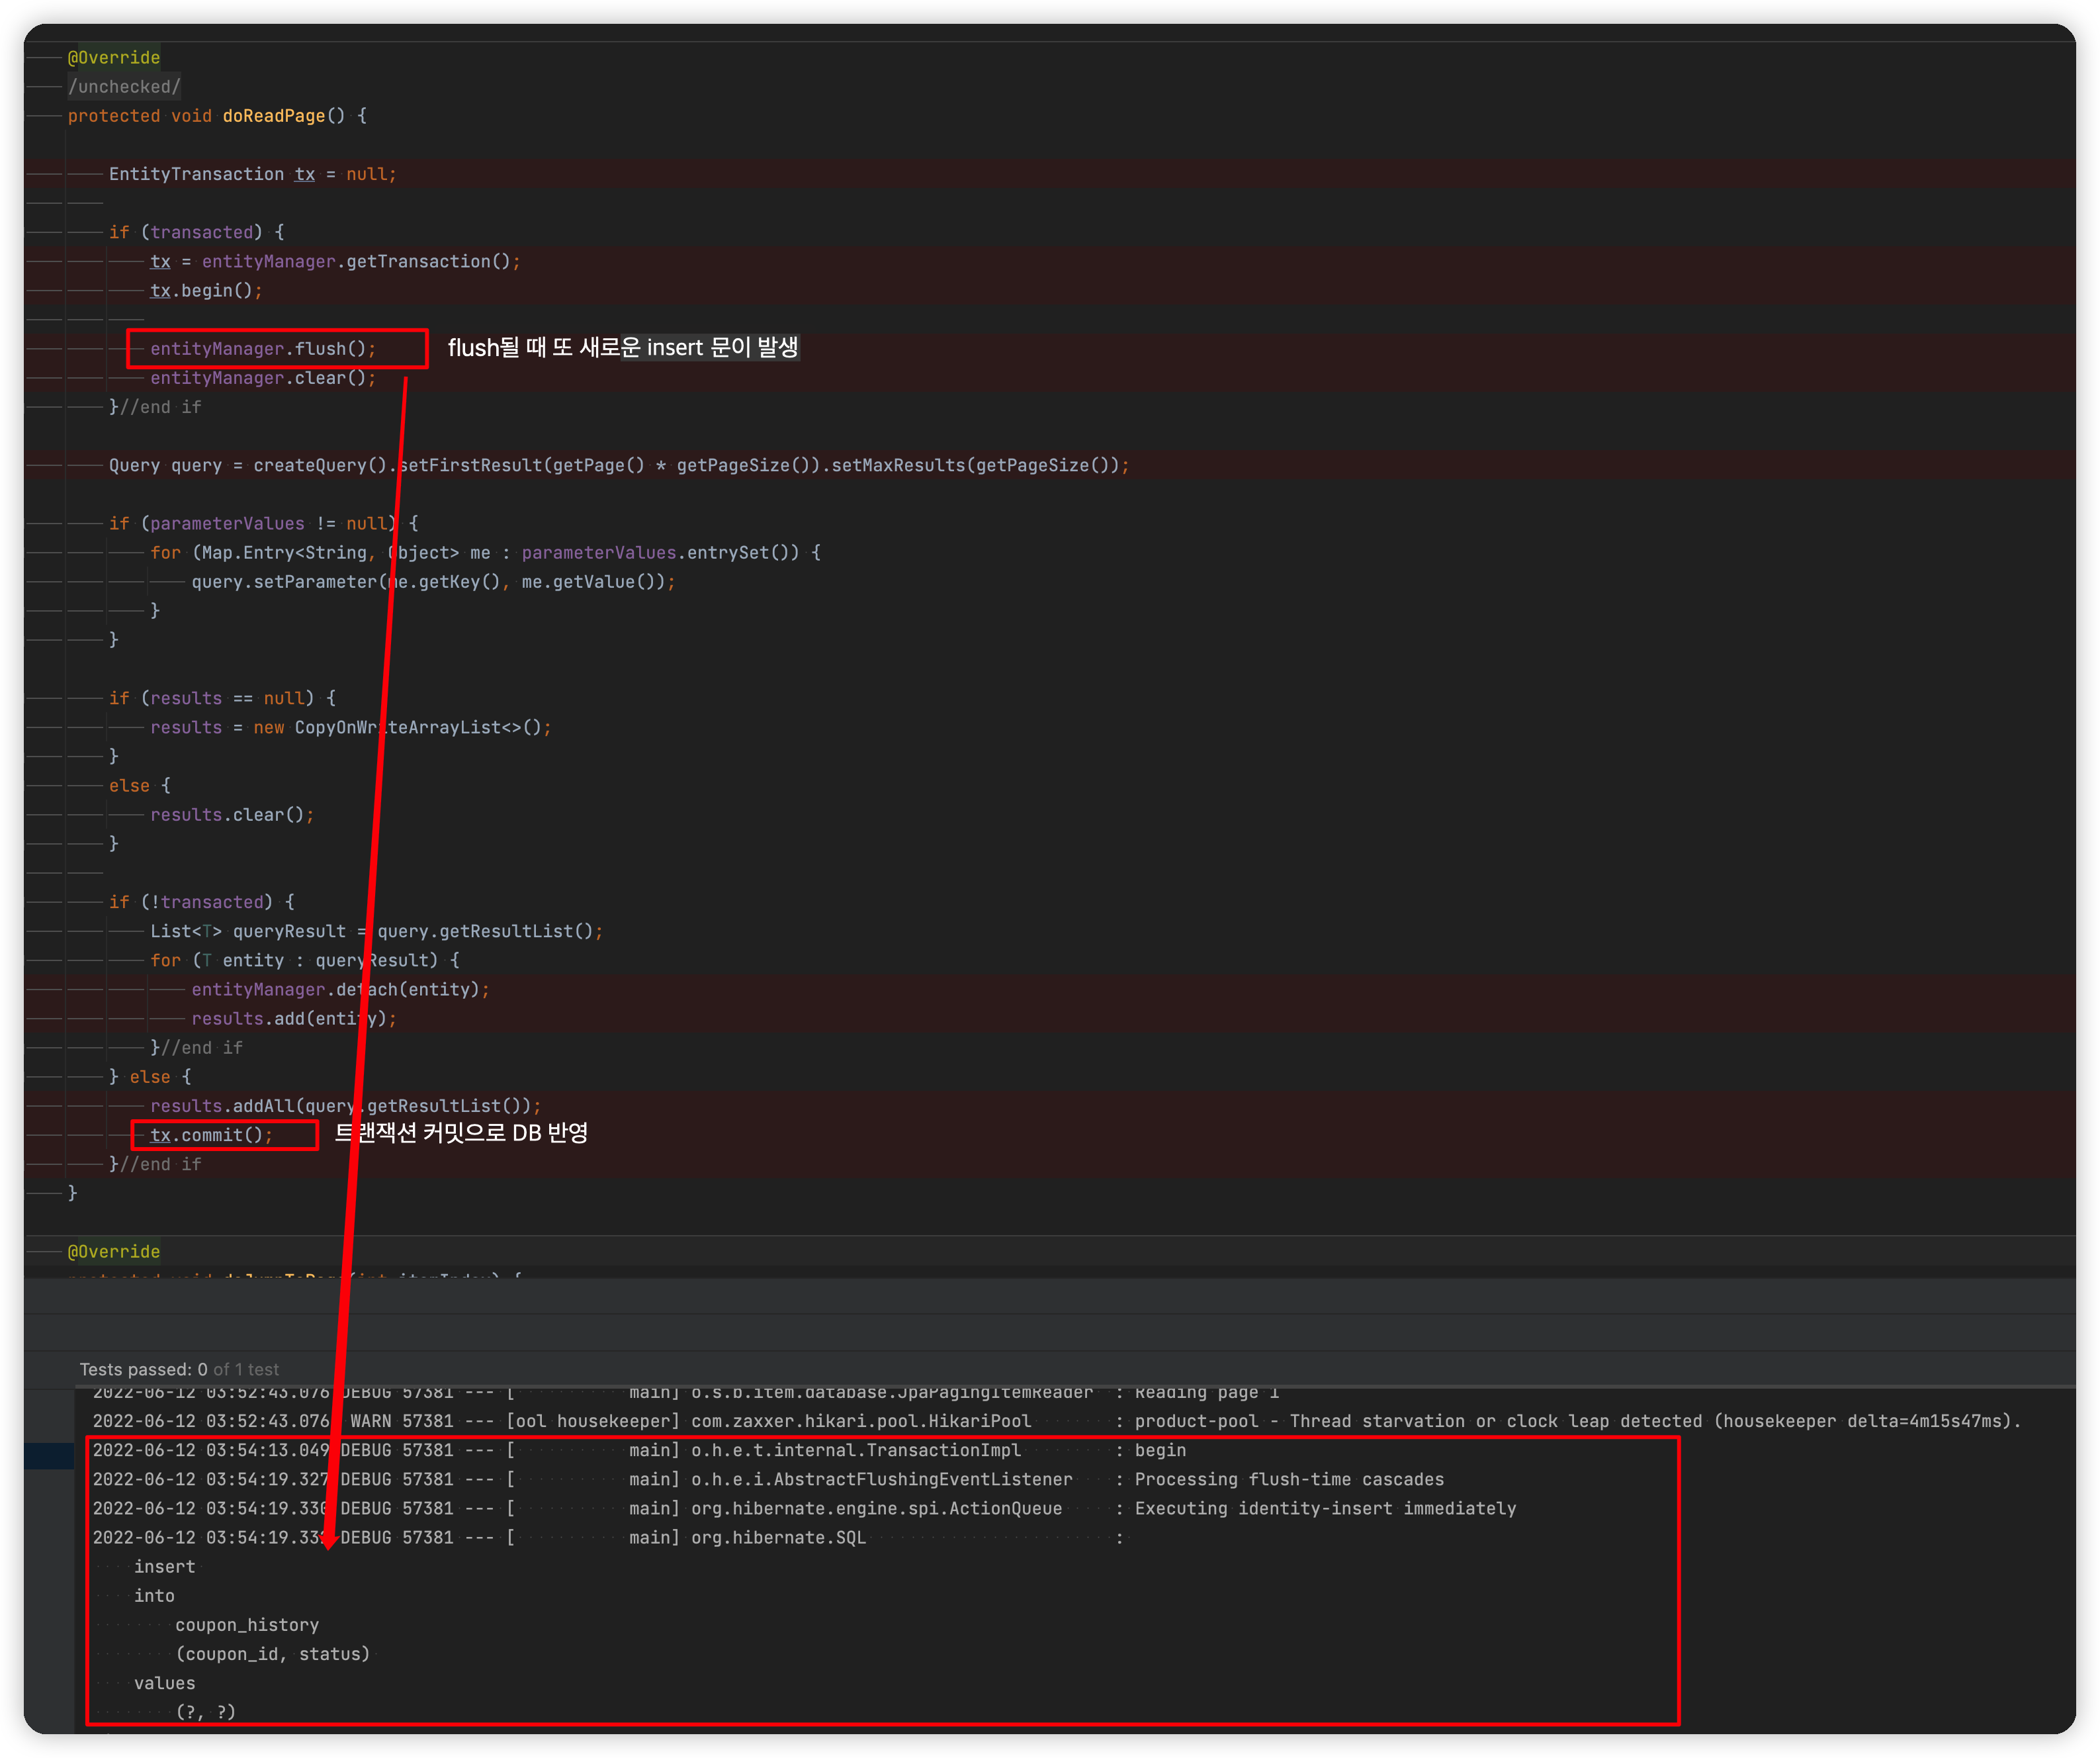Click the entityManager.detach(entity) line

tap(339, 990)
